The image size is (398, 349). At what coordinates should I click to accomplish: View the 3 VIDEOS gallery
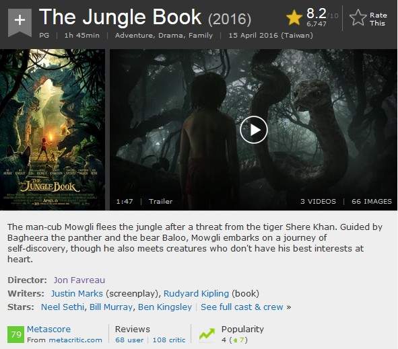click(x=318, y=202)
